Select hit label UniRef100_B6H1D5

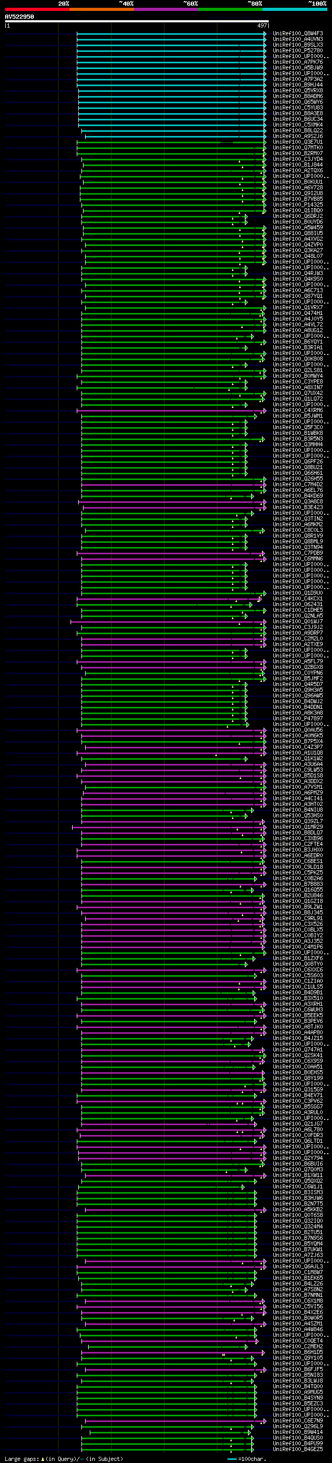pos(298,1352)
